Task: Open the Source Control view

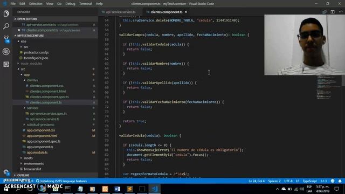Action: point(6,39)
